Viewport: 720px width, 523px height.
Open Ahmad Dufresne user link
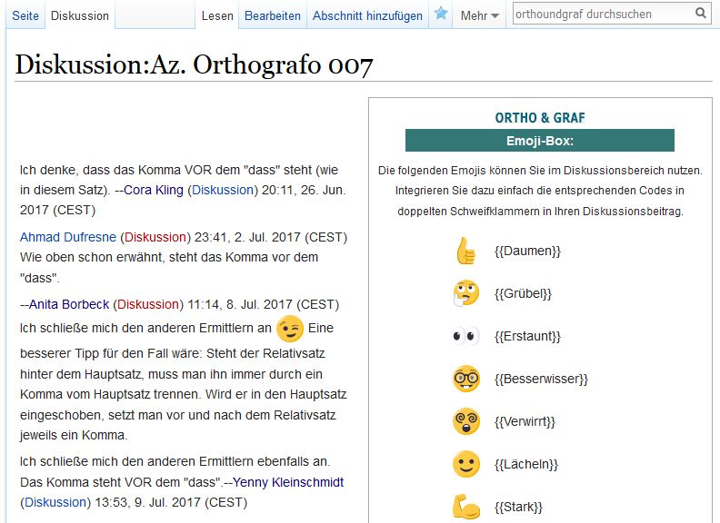(x=68, y=237)
